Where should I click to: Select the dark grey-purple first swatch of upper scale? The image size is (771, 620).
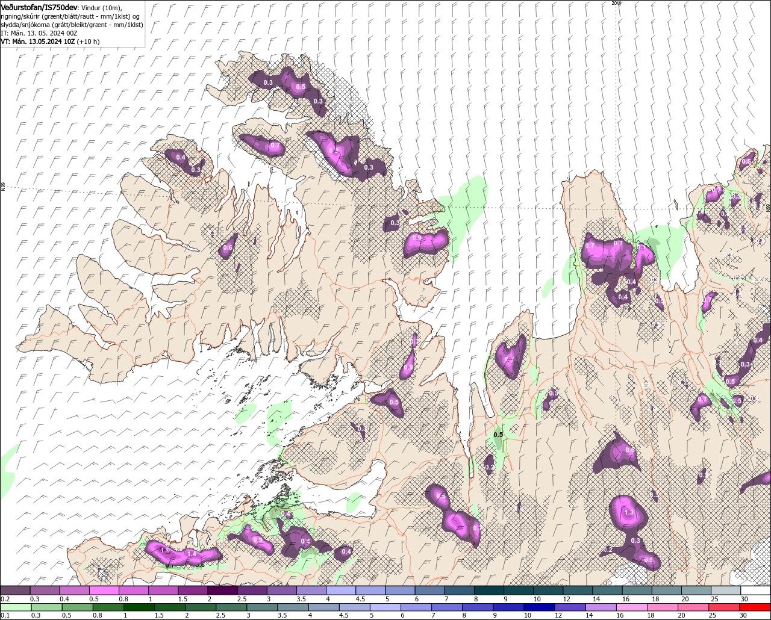14,591
